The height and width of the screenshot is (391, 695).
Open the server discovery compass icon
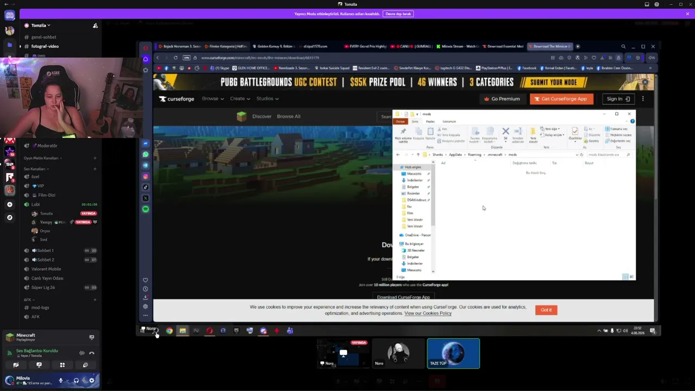pos(9,217)
